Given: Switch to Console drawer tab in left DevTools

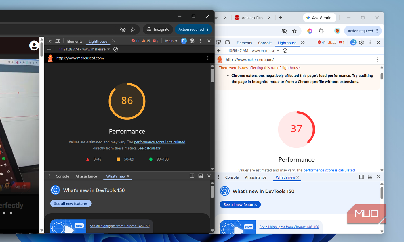Looking at the screenshot, I should 62,176.
